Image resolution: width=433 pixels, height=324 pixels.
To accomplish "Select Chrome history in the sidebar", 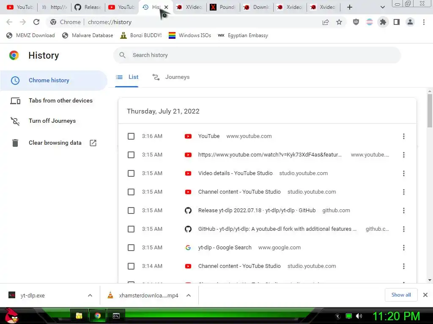I will 54,81.
